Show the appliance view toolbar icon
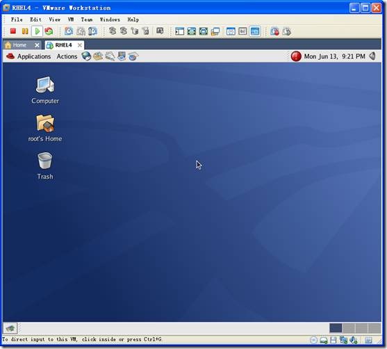Viewport: 387px width, 349px height. click(x=242, y=31)
